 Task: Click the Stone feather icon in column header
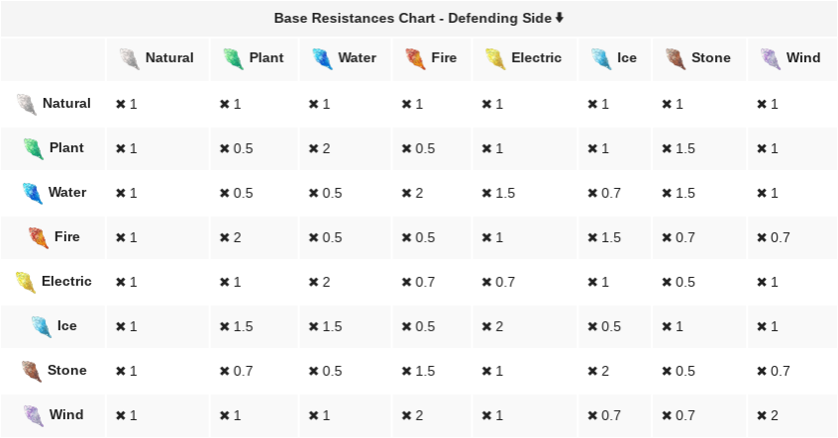tap(676, 58)
